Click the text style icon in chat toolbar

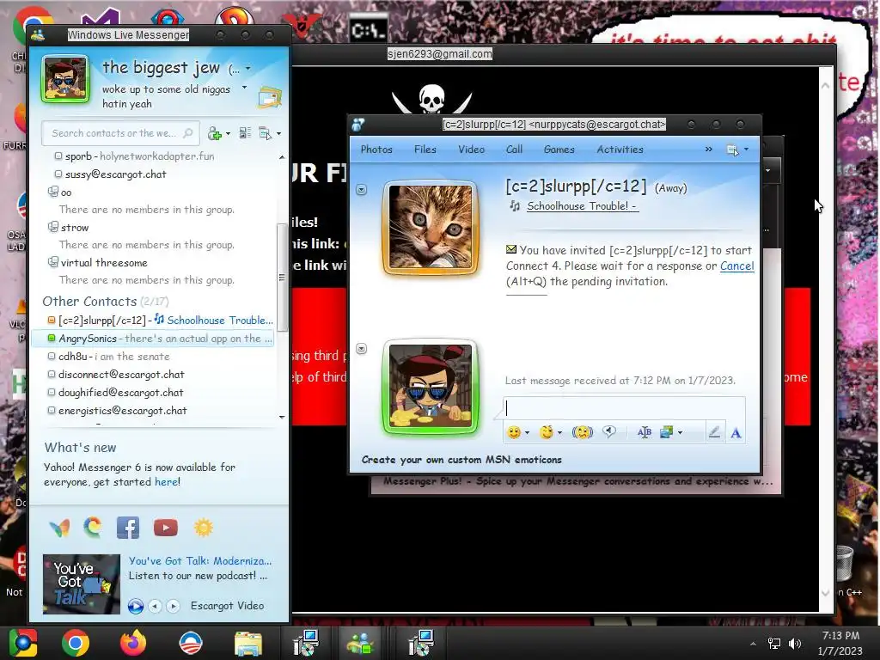[645, 432]
